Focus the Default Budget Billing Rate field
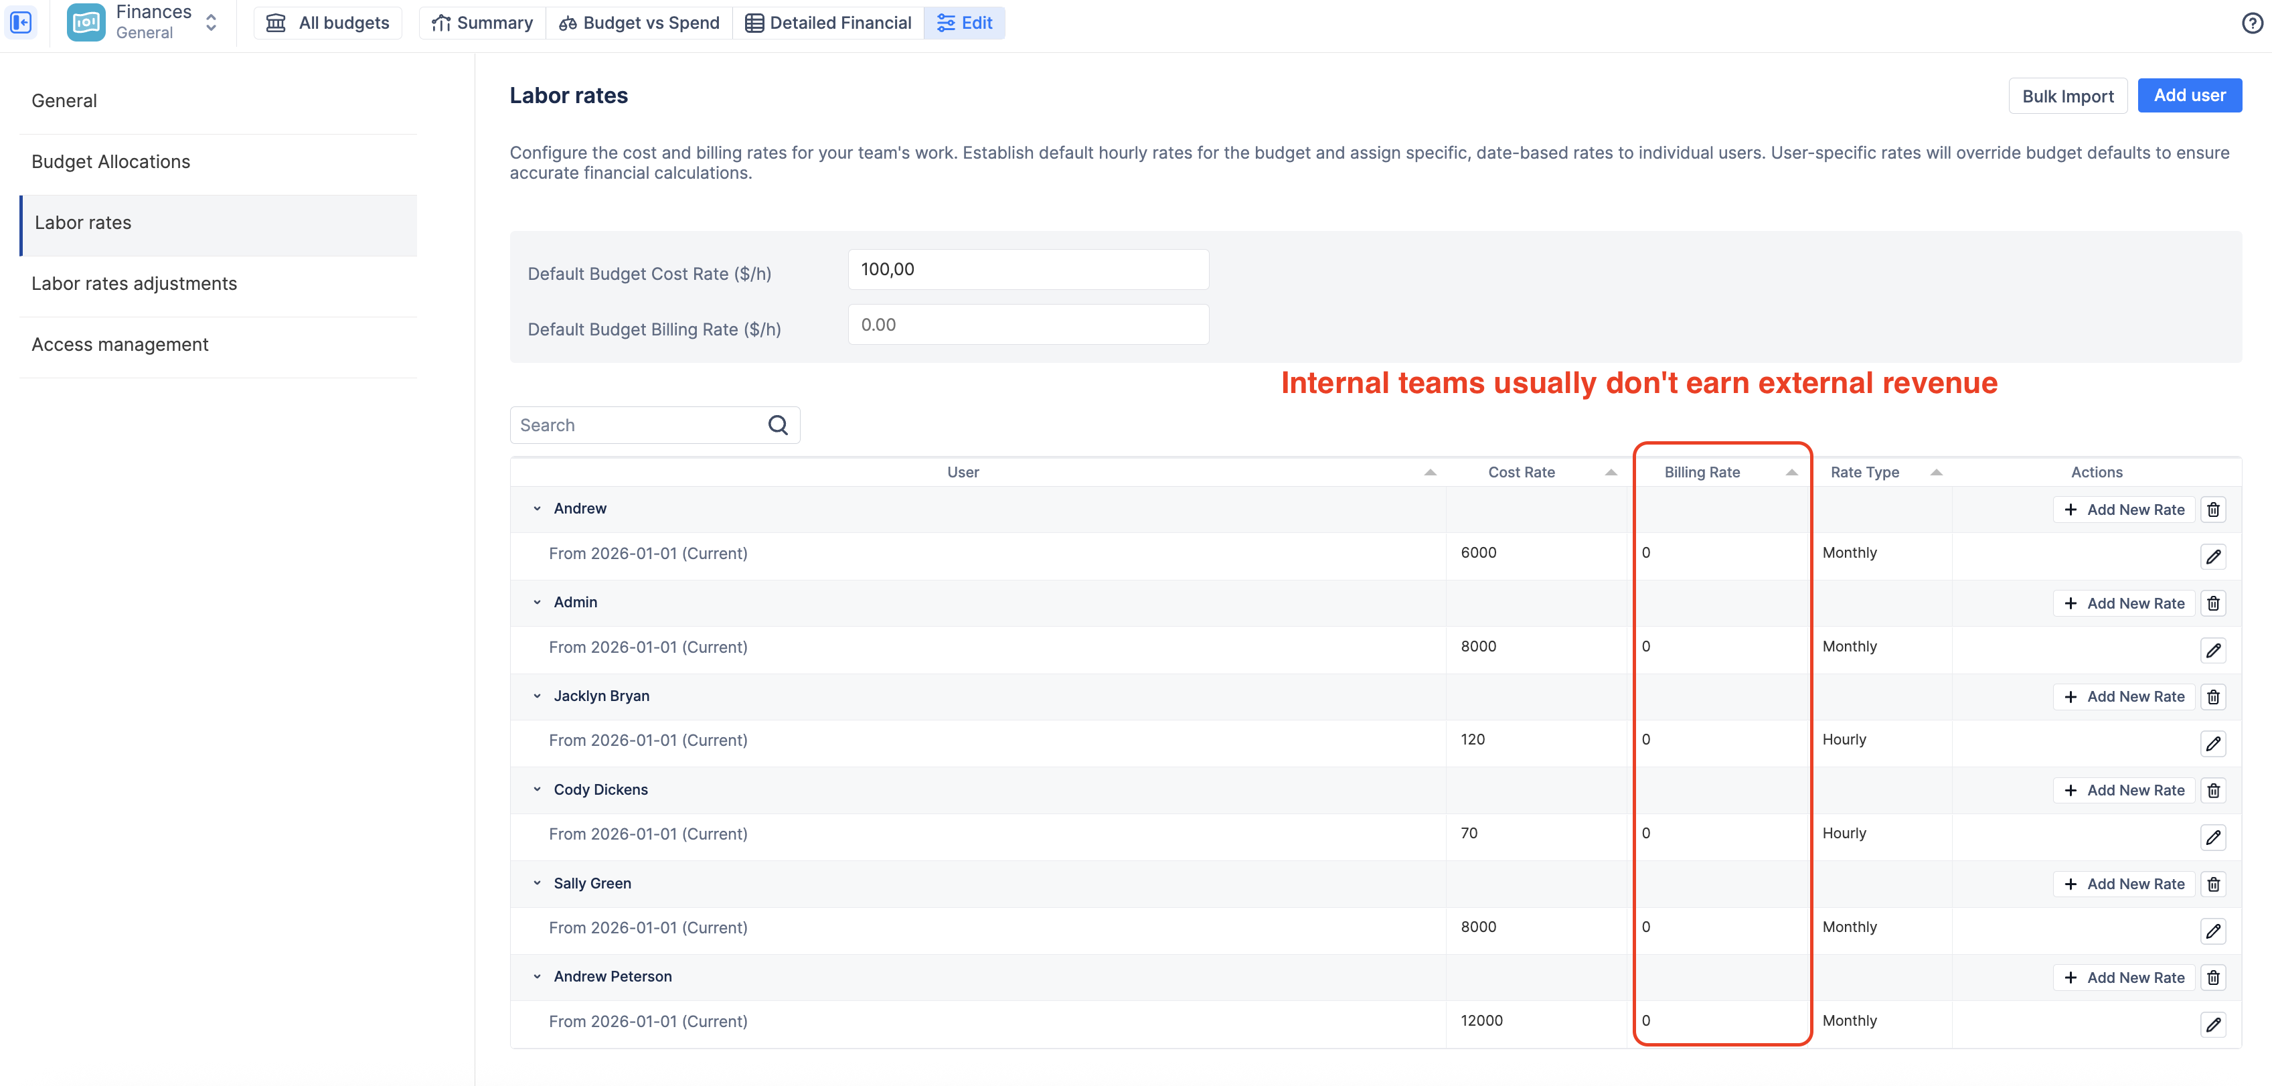Screen dimensions: 2272x1086 [1028, 325]
